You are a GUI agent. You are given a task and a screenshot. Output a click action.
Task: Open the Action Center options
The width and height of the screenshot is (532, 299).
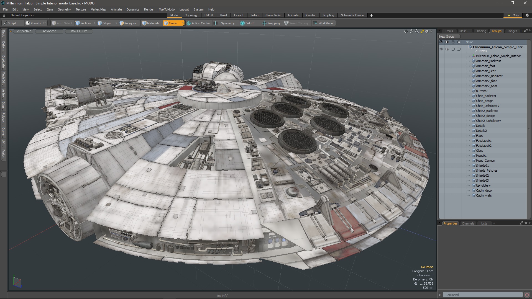(198, 23)
